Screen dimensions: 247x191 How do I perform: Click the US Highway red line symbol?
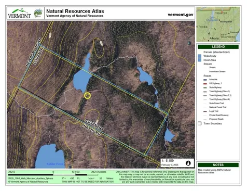(205, 84)
